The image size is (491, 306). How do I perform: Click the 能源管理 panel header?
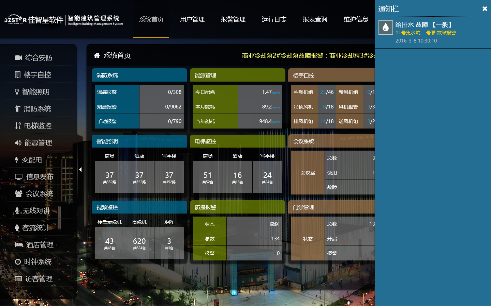[x=237, y=75]
